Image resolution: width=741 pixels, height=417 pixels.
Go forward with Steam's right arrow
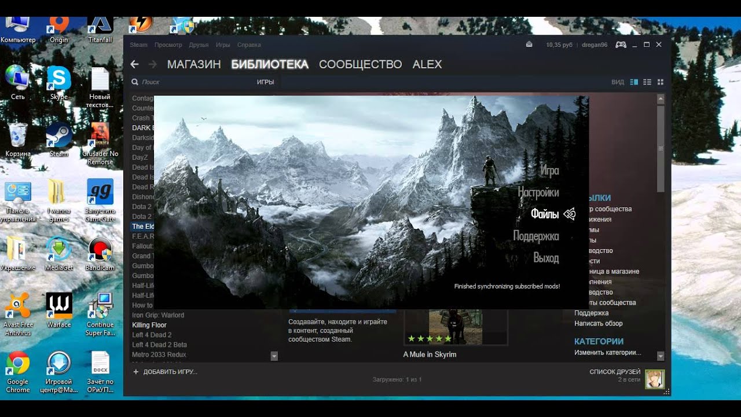tap(153, 64)
